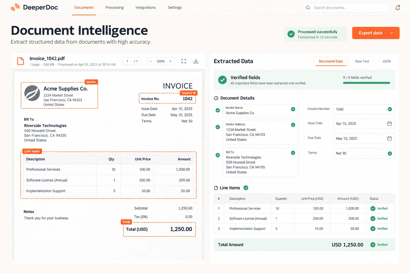Screen dimensions: 410x273
Task: Click Verified status for Professional Services row
Action: [379, 208]
